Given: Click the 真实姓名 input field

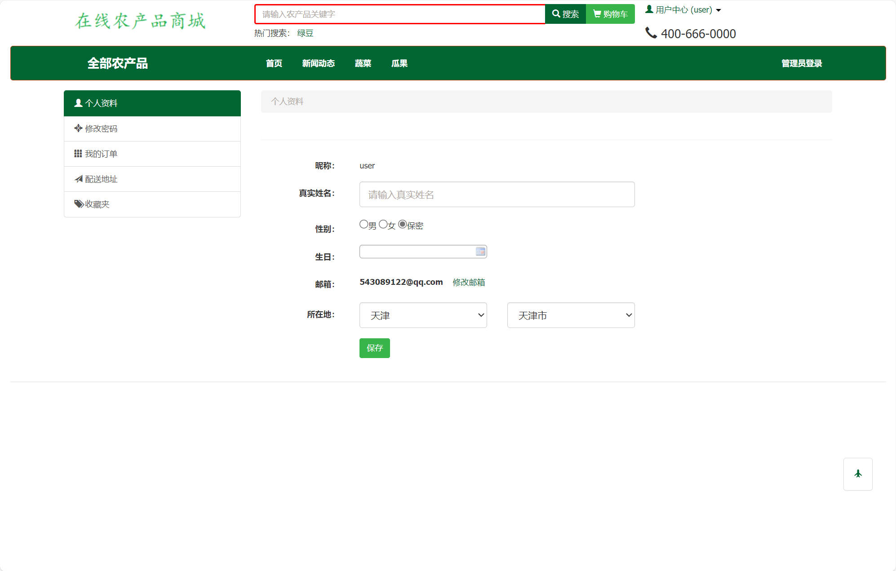Looking at the screenshot, I should pyautogui.click(x=496, y=194).
